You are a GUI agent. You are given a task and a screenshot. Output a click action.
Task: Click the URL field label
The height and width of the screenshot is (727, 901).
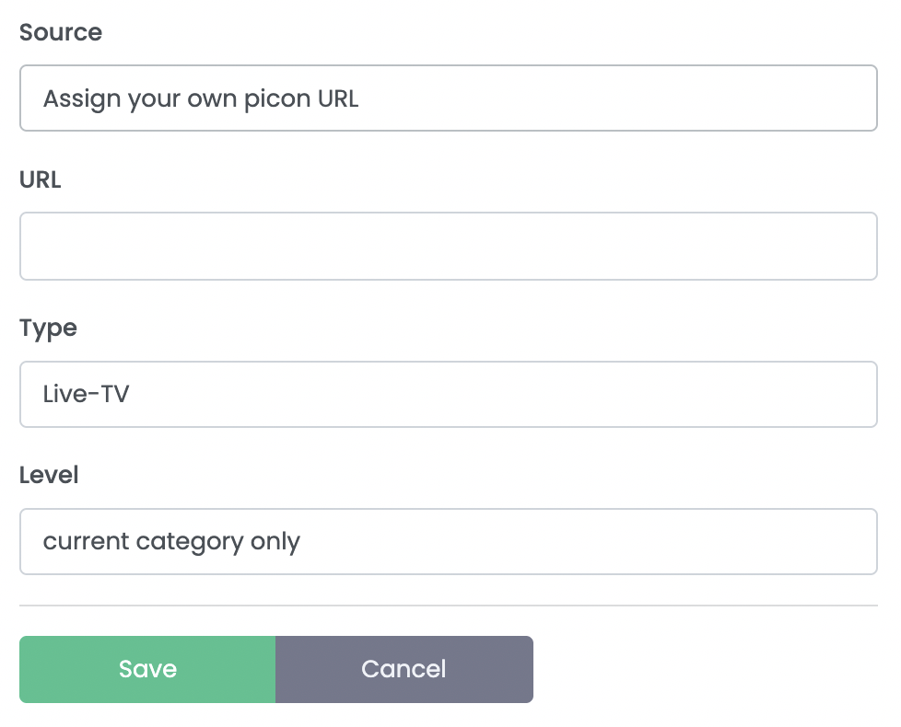coord(41,180)
